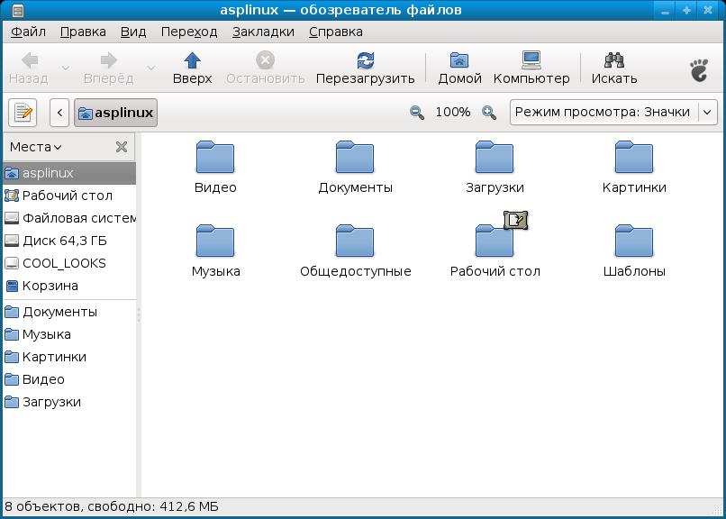Maximize the asplinux file browser window
This screenshot has width=726, height=519.
click(686, 10)
